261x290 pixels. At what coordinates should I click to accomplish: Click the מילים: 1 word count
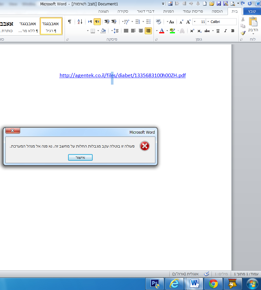[x=221, y=274]
